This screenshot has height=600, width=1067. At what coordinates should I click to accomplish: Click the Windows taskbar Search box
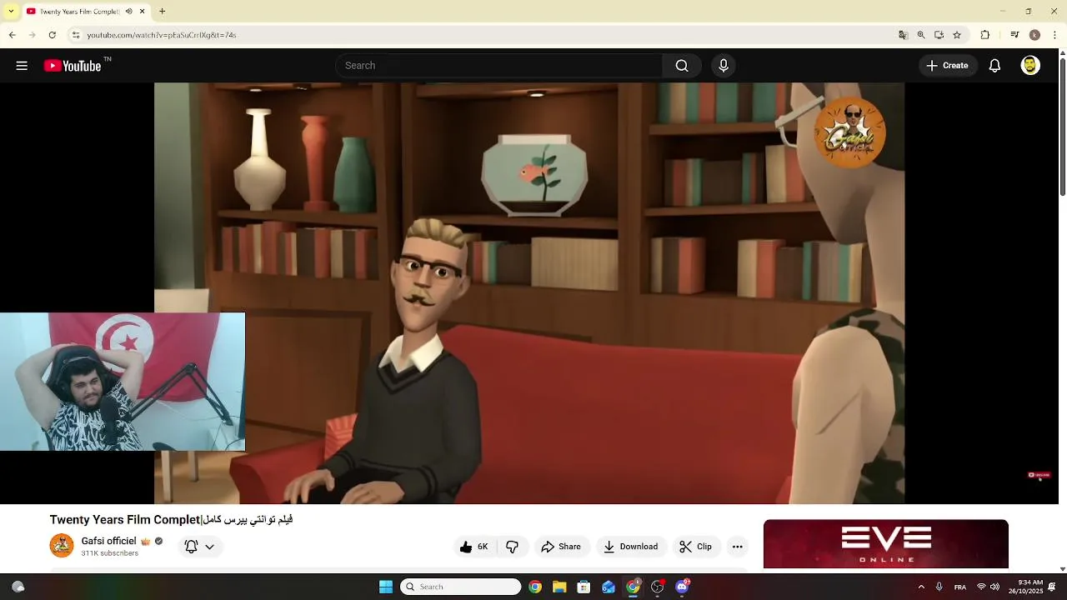(x=461, y=587)
